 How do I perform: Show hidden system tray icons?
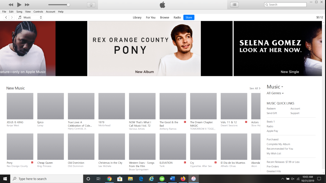coord(283,179)
